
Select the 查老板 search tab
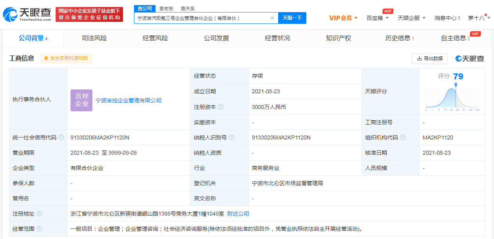(x=166, y=8)
